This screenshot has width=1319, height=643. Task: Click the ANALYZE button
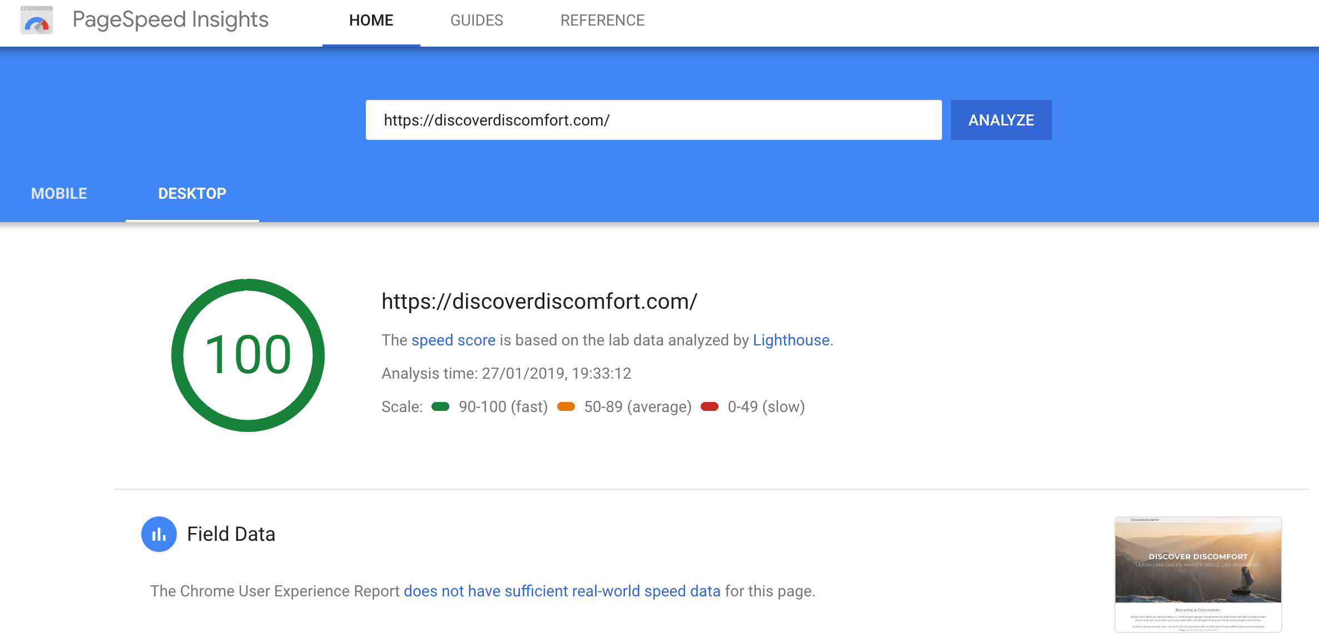point(1001,120)
